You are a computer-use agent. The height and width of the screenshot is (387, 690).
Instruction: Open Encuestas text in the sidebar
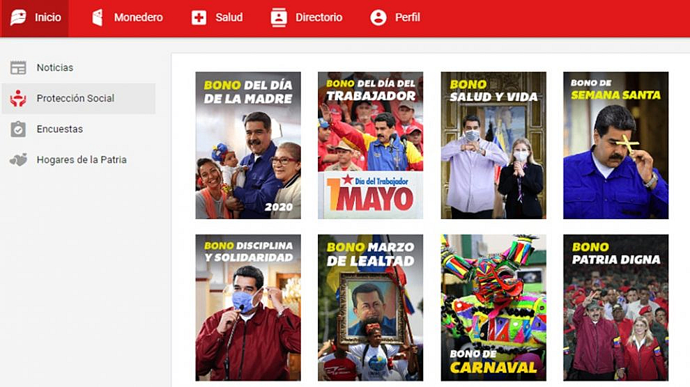(60, 129)
